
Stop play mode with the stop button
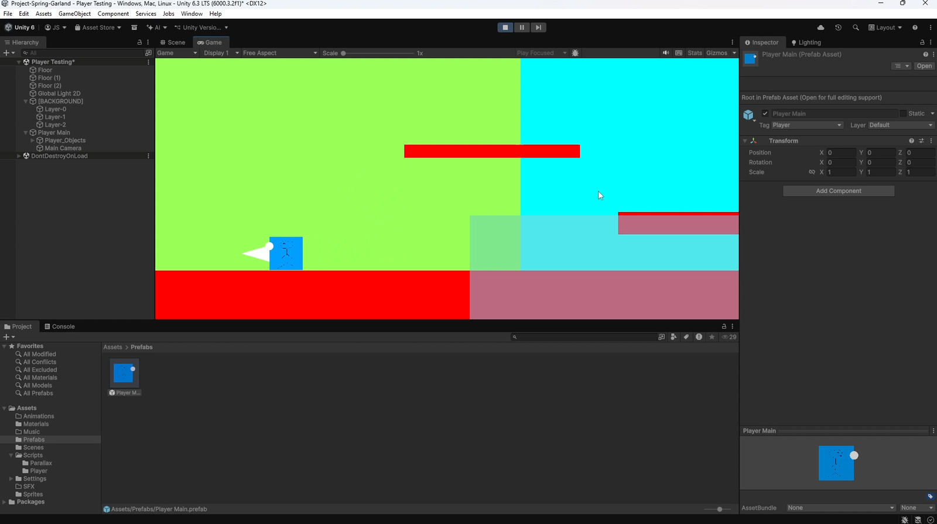[505, 28]
